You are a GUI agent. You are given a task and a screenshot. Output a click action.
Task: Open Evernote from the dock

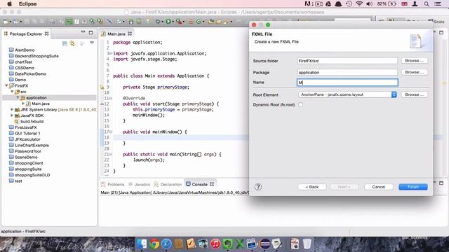coord(227,244)
